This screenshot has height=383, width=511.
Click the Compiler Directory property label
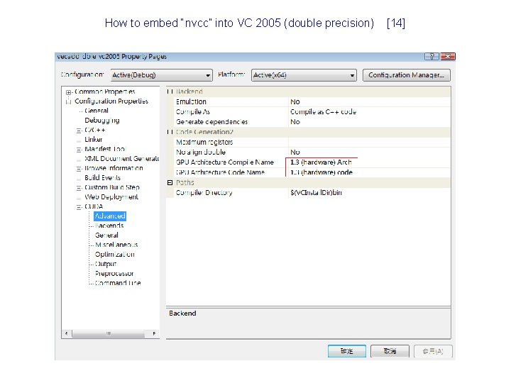tap(204, 193)
